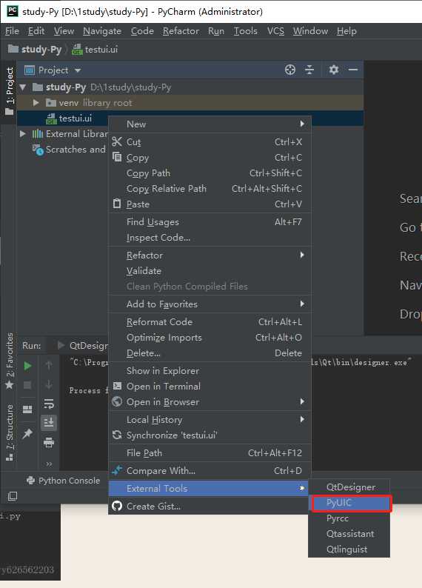Choose Optimize Imports
This screenshot has width=422, height=588.
[x=210, y=338]
